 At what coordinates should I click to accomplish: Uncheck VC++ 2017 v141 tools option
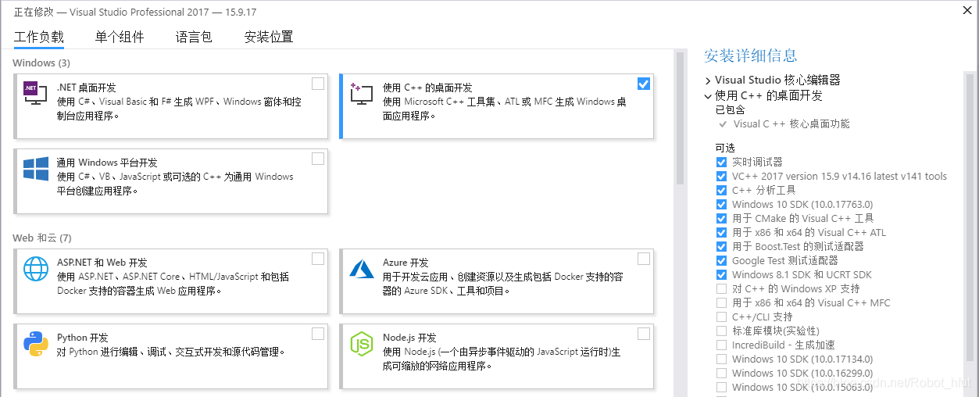pyautogui.click(x=721, y=176)
